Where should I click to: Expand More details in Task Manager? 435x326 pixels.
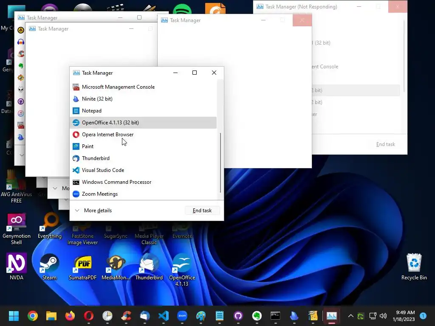tap(93, 211)
